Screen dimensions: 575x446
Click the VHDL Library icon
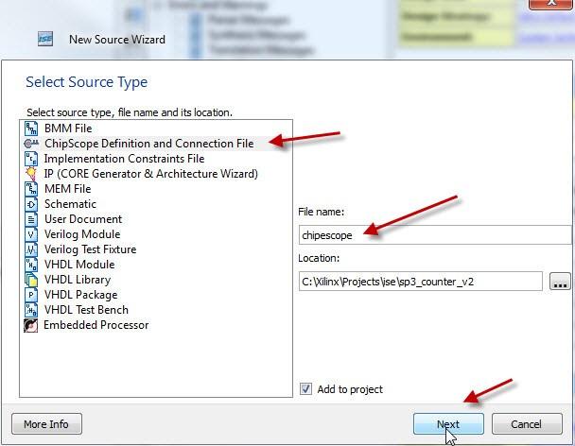pos(31,280)
